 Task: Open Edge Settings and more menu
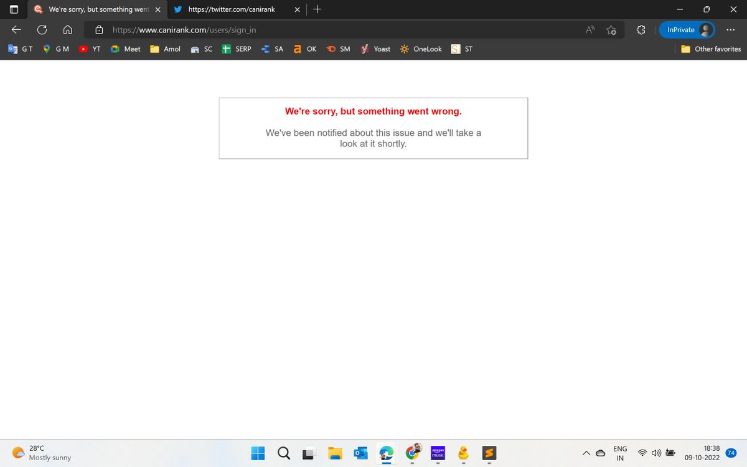point(731,30)
